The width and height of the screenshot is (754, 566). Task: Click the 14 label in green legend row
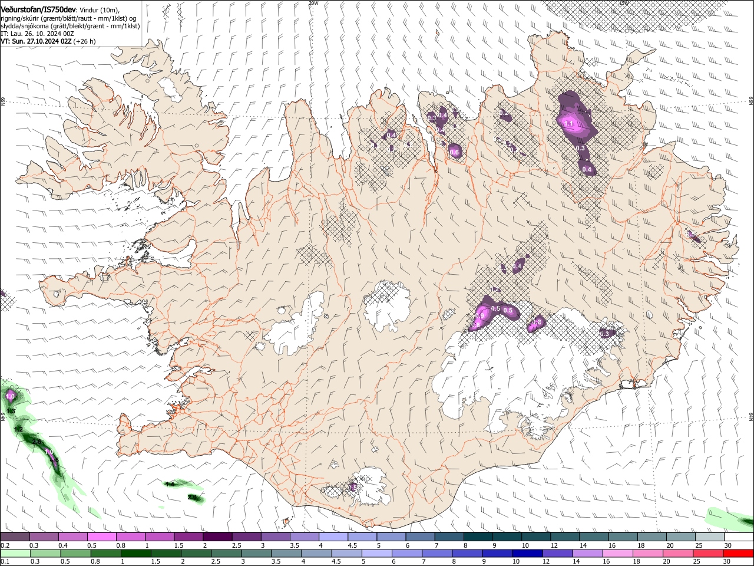(x=576, y=561)
